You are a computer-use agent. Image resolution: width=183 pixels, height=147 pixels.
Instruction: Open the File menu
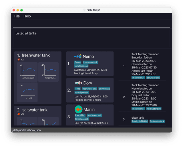(17, 16)
